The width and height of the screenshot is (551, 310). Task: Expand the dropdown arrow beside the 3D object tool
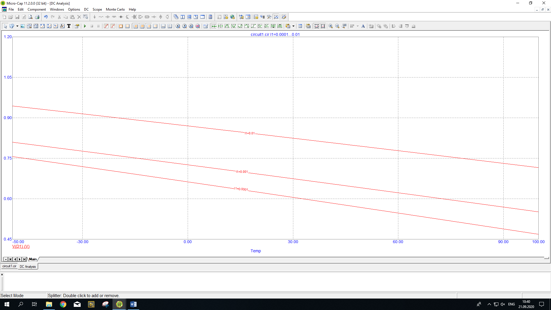point(17,26)
